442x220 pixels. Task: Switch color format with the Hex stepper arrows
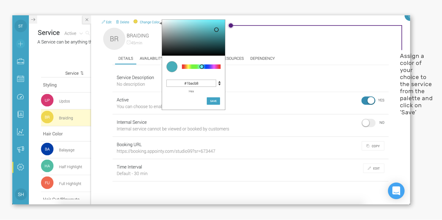pyautogui.click(x=219, y=83)
